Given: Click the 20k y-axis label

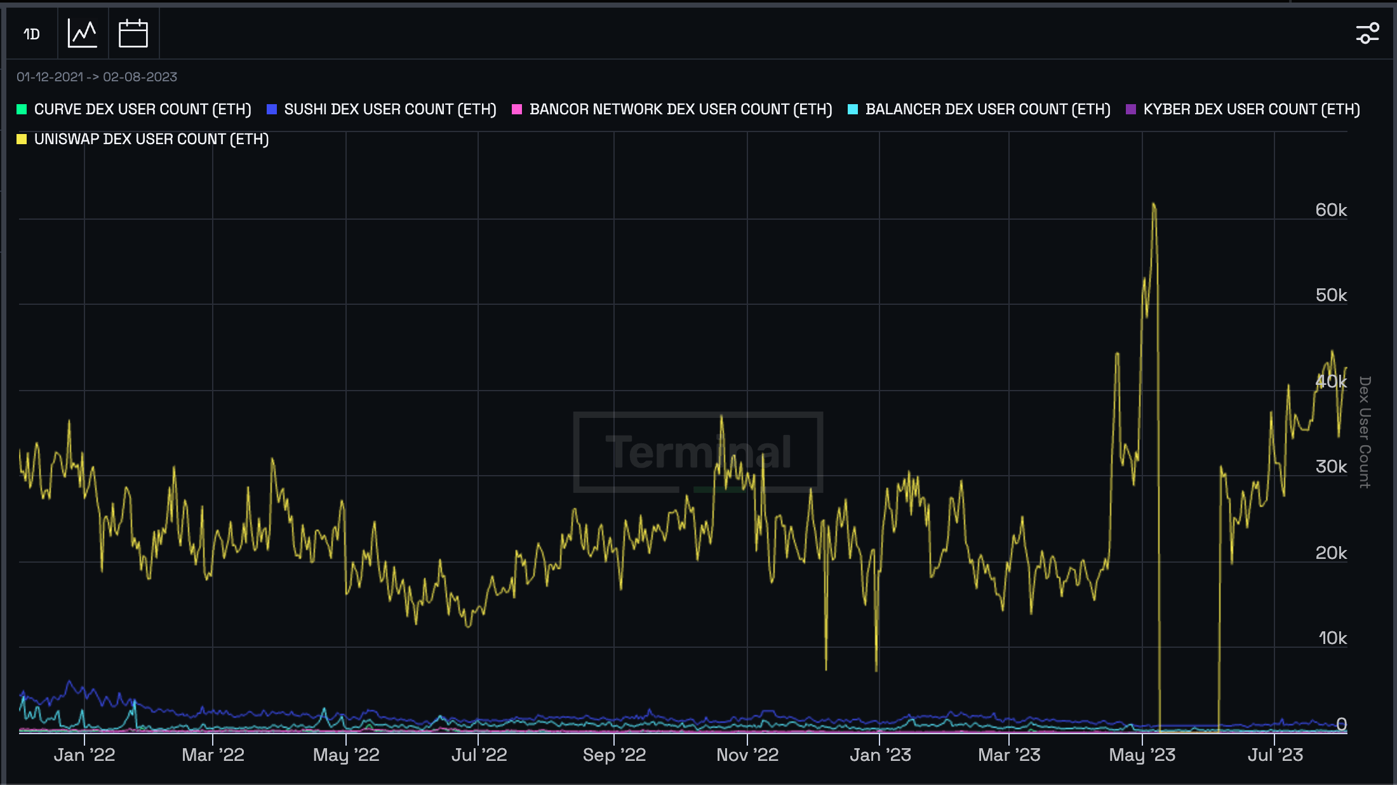Looking at the screenshot, I should pos(1331,553).
